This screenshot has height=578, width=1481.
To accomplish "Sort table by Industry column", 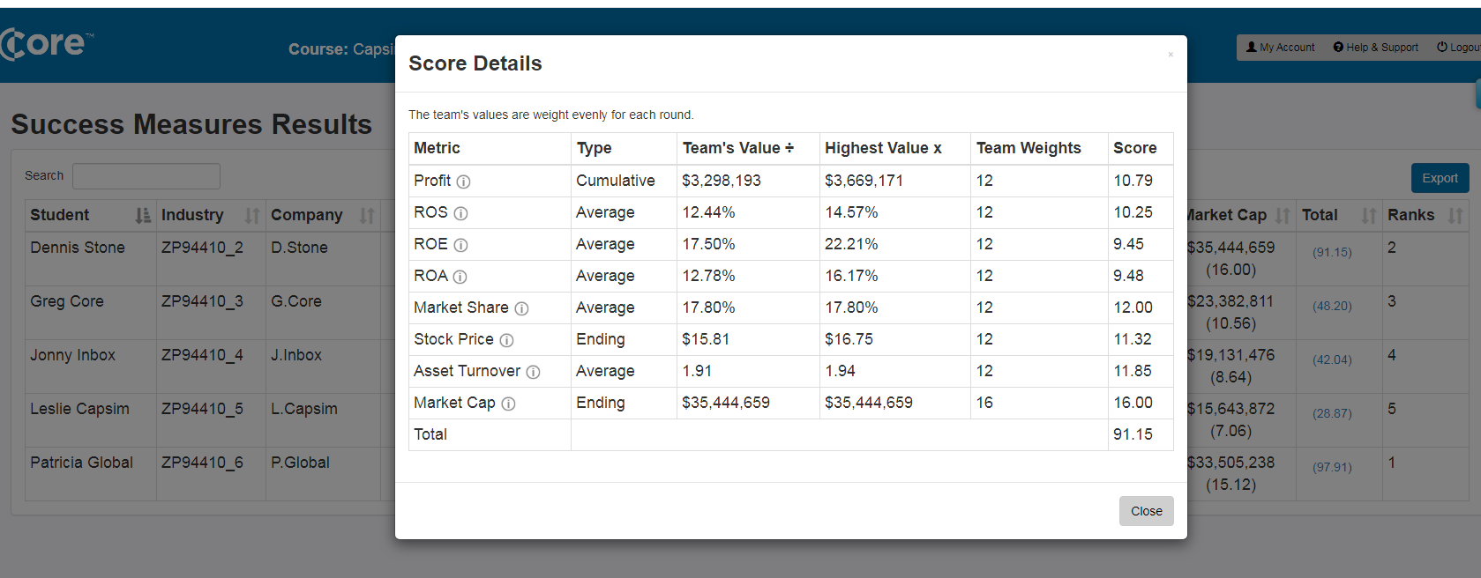I will point(252,215).
